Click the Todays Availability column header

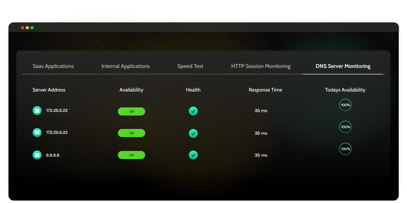[345, 90]
